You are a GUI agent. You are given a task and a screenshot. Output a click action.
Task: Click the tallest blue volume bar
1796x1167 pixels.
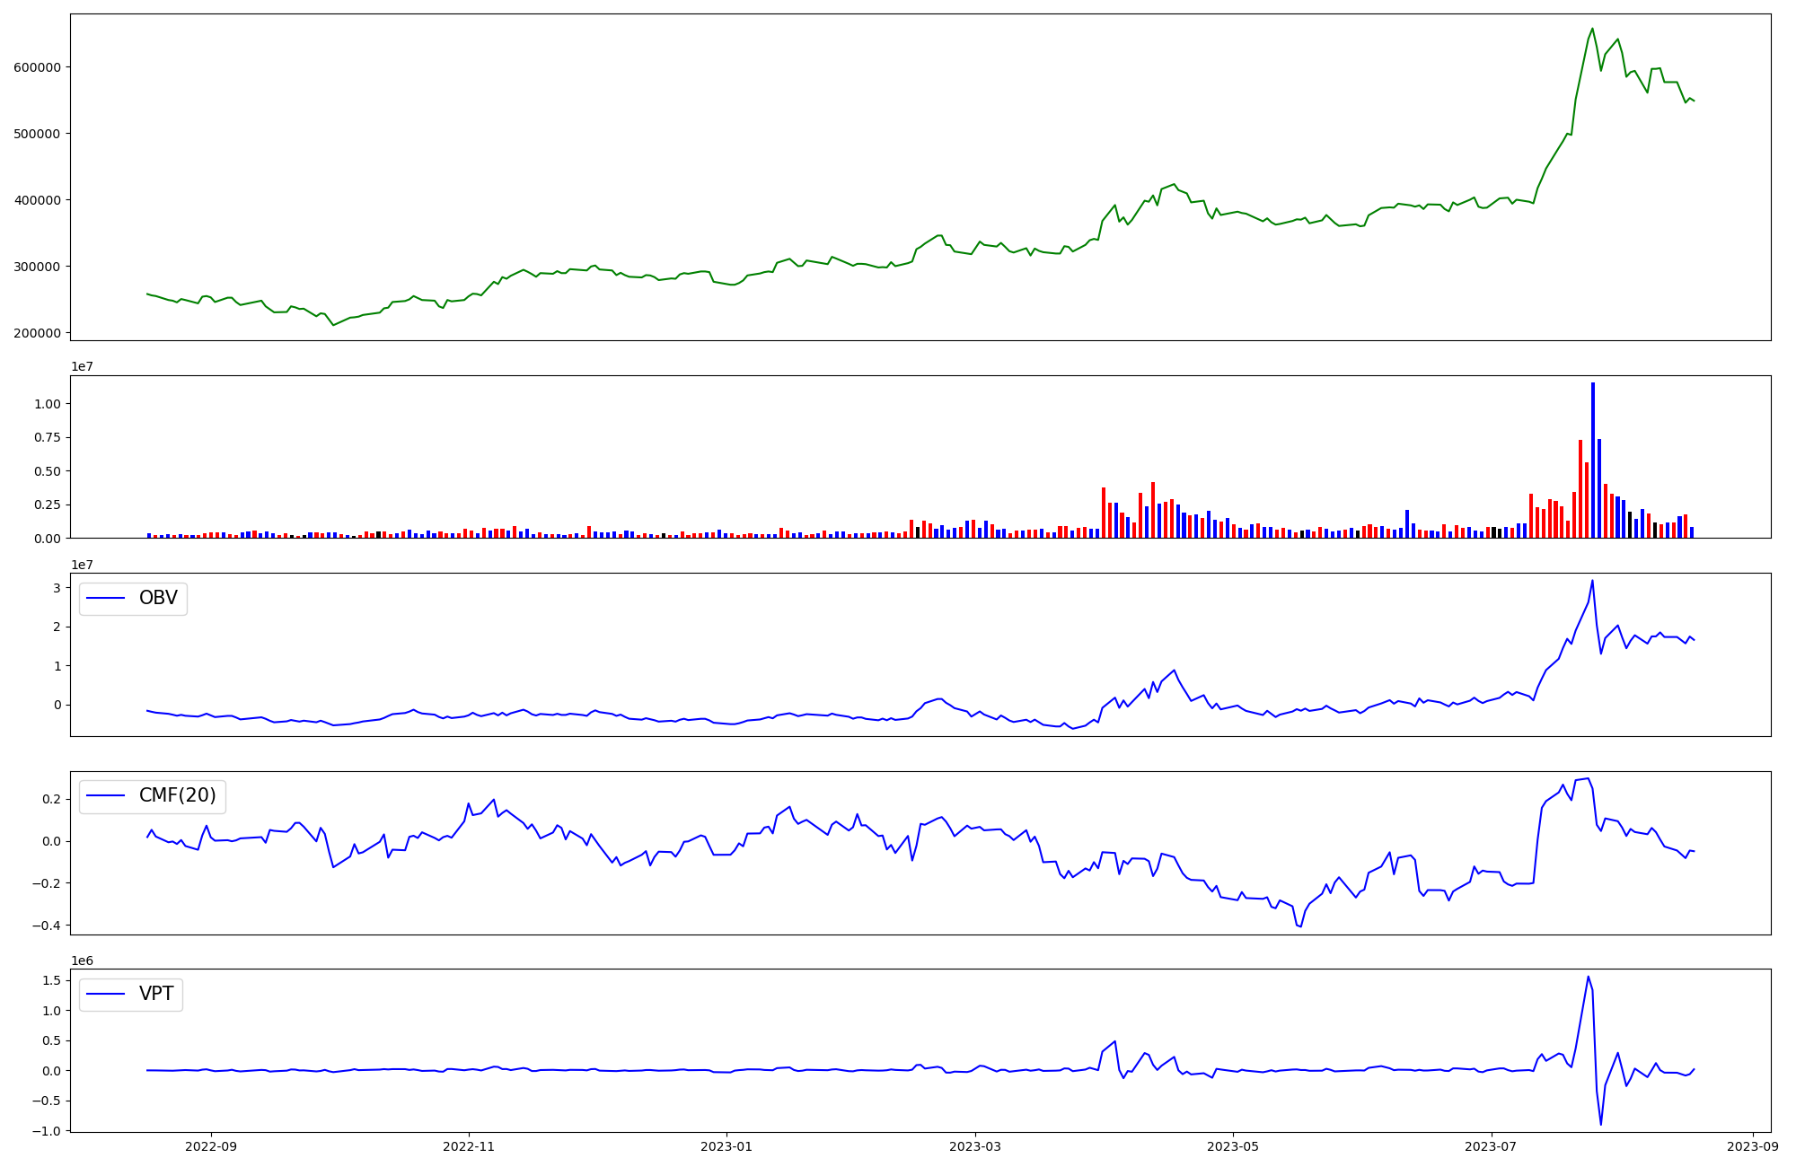1593,460
